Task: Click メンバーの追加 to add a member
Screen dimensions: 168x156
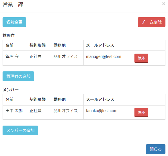Action: pos(20,130)
